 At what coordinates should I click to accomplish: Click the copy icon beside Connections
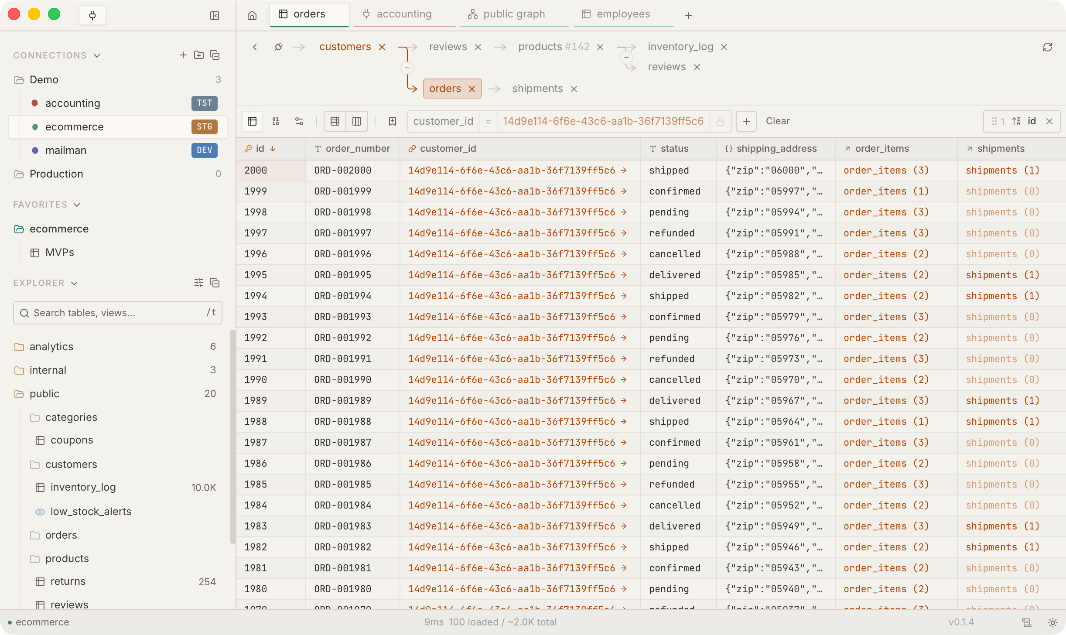point(215,55)
